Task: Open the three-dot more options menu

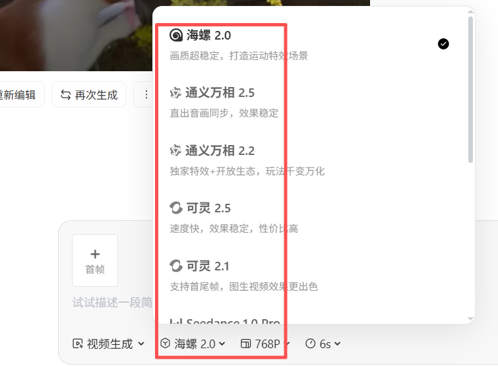Action: point(146,94)
